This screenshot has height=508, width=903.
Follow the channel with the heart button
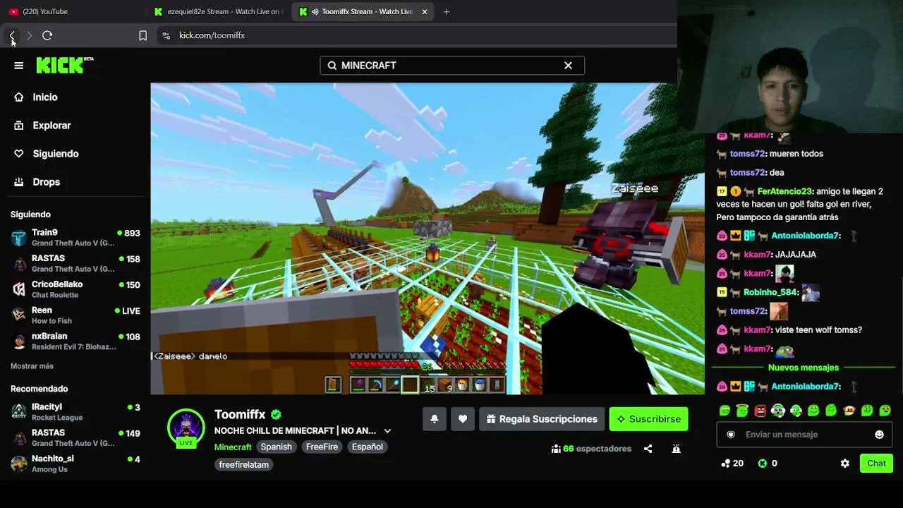tap(463, 419)
